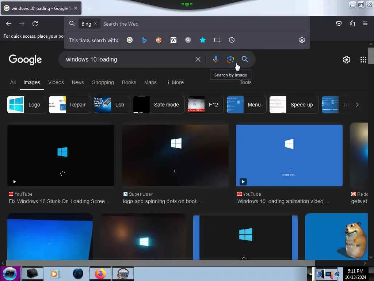
Task: Open the Google apps grid
Action: (x=363, y=60)
